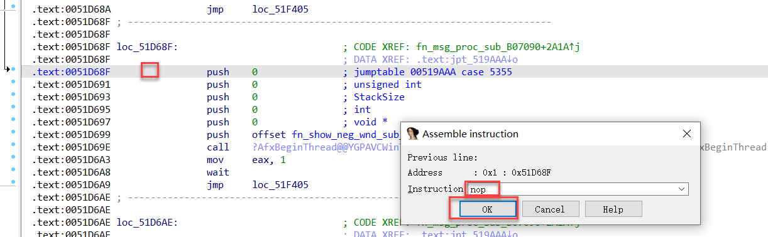This screenshot has width=768, height=237.
Task: Click the AfxBeginThread call operand
Action: click(x=326, y=147)
